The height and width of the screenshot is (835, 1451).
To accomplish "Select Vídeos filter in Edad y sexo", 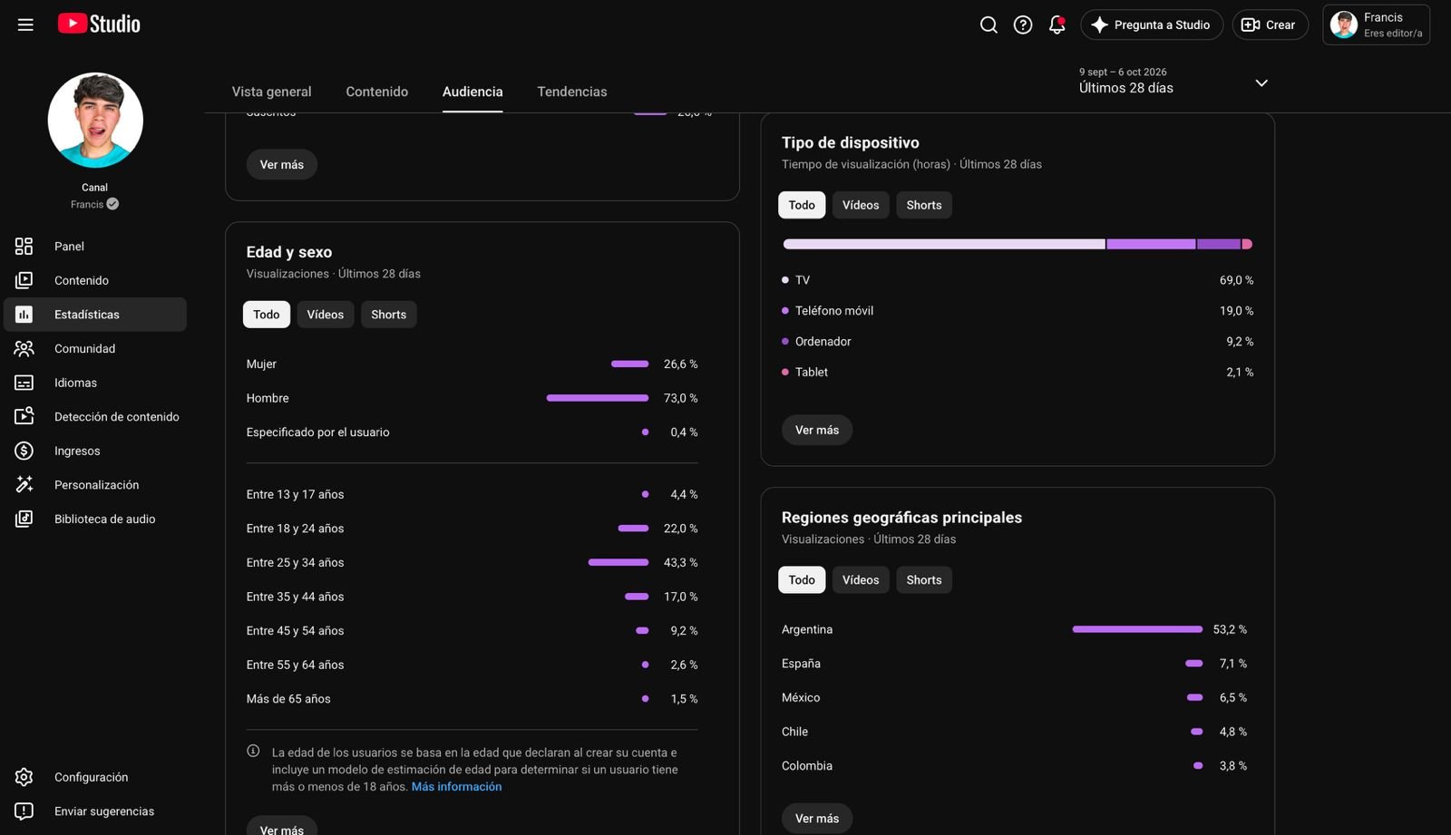I will pos(326,315).
